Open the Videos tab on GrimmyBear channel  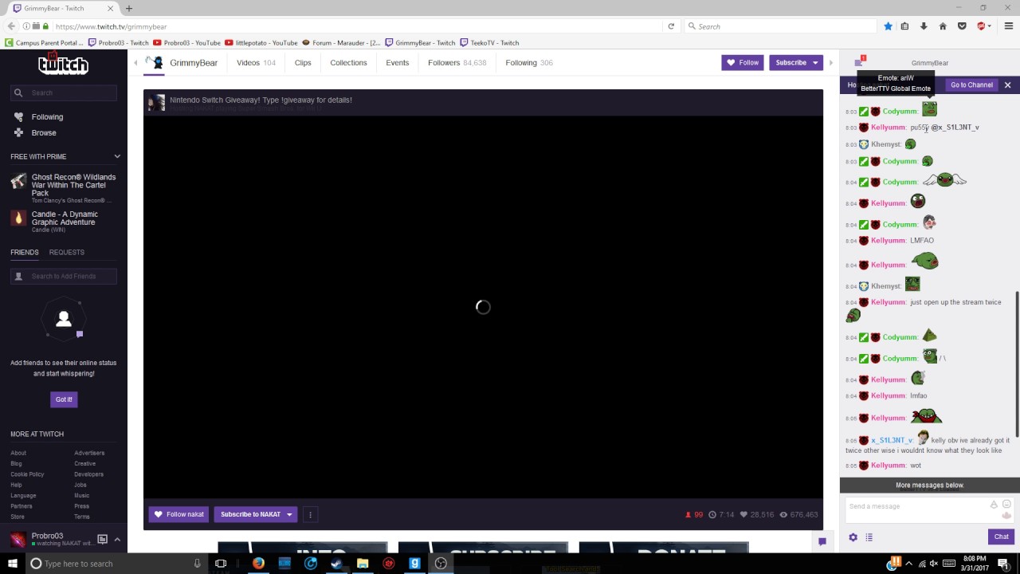coord(256,62)
